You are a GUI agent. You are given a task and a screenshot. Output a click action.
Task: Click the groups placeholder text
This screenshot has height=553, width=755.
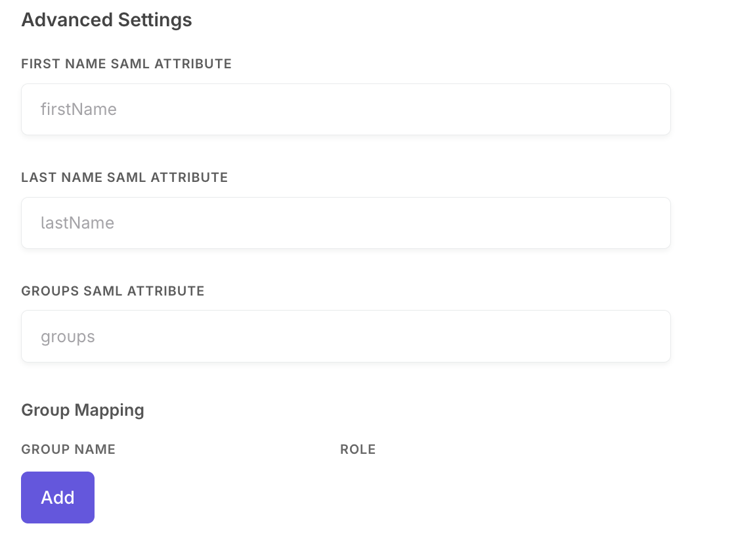68,336
